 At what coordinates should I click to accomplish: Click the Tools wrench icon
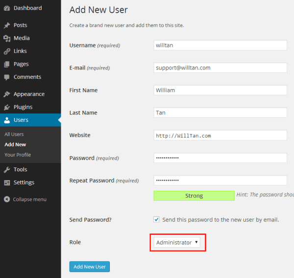pyautogui.click(x=7, y=170)
